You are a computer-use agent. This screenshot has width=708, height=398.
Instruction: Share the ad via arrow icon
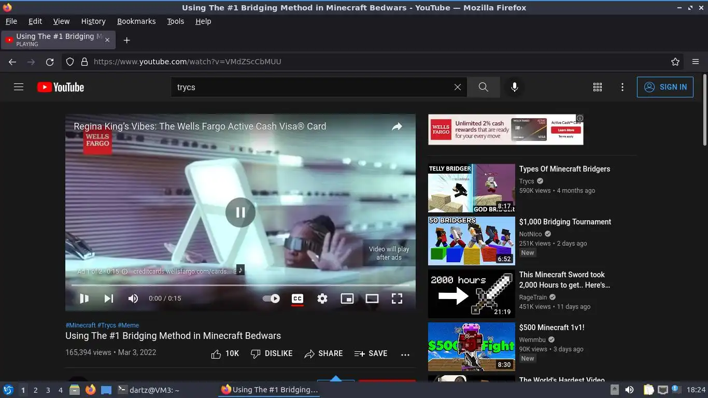pyautogui.click(x=397, y=126)
